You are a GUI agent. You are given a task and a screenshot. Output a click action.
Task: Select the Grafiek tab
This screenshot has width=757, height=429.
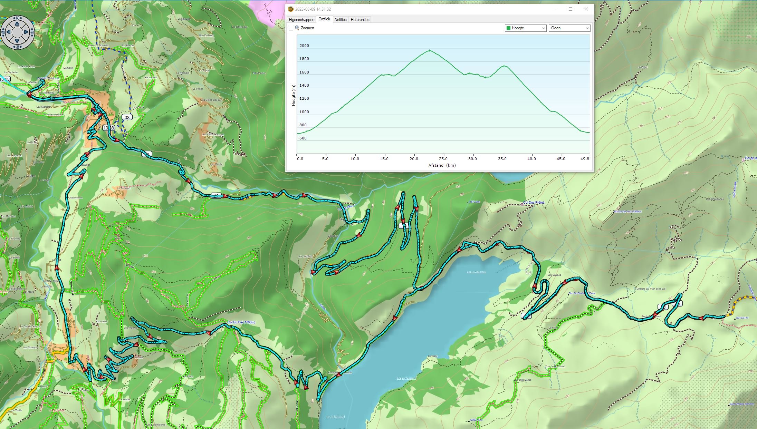(324, 19)
